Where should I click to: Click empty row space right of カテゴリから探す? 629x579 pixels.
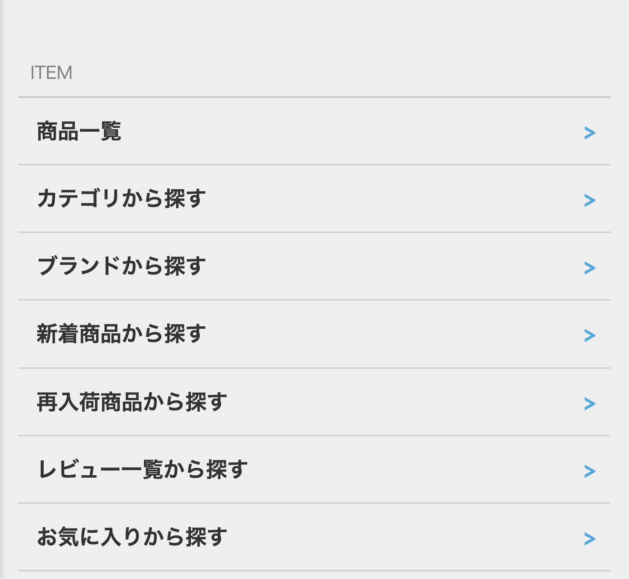click(395, 198)
